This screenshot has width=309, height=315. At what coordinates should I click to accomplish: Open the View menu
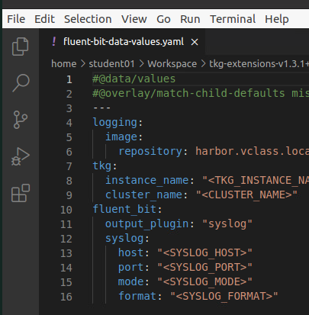[134, 19]
